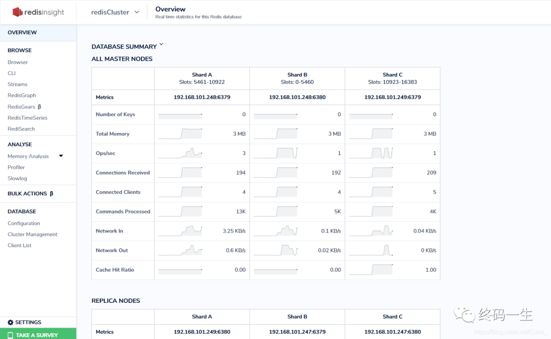Image resolution: width=551 pixels, height=339 pixels.
Task: Open the Browser page
Action: point(17,62)
